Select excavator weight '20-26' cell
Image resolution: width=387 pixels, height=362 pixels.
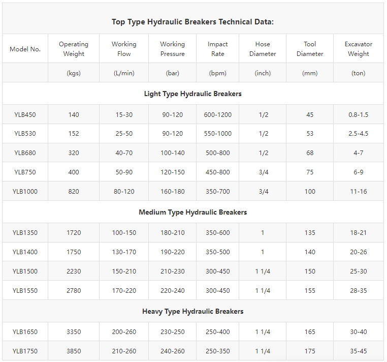tap(359, 252)
